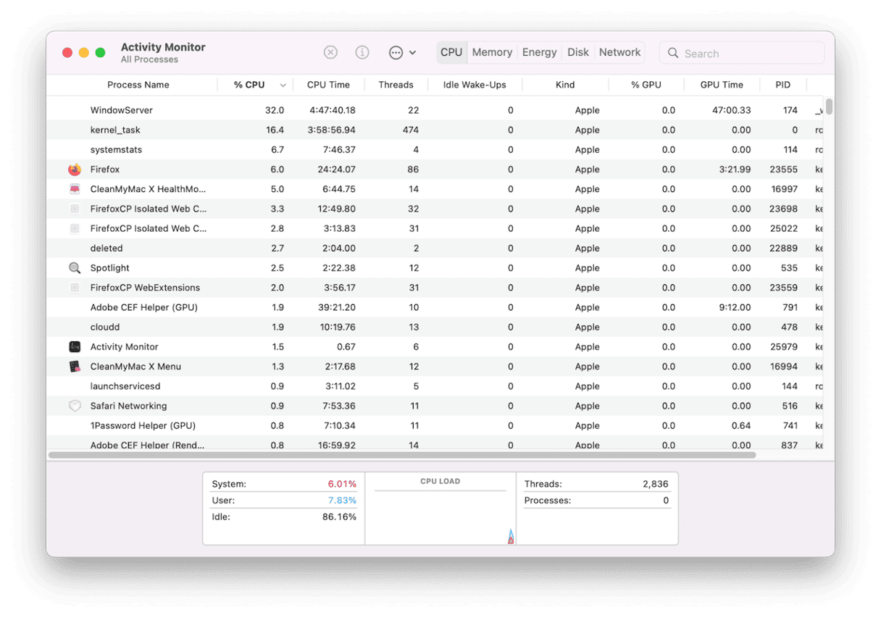
Task: Select the Activity Monitor process name
Action: (x=124, y=347)
